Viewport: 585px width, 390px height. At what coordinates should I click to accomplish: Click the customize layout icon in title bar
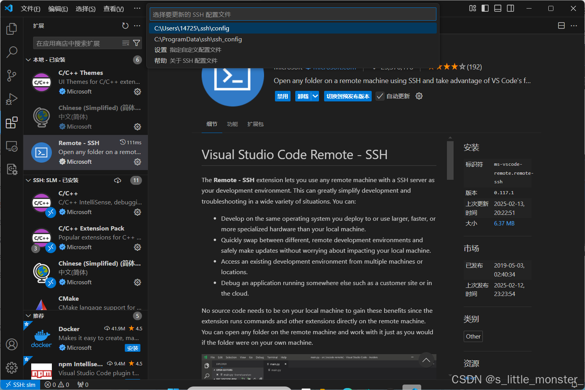(x=473, y=8)
